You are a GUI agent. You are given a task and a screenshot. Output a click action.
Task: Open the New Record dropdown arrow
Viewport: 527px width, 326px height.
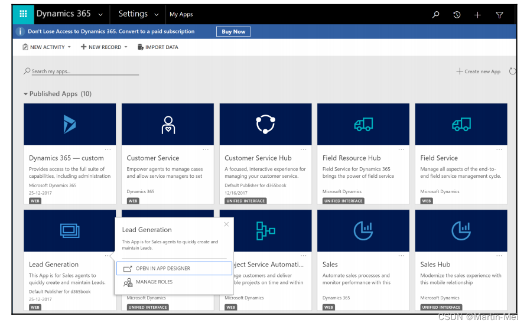[126, 47]
